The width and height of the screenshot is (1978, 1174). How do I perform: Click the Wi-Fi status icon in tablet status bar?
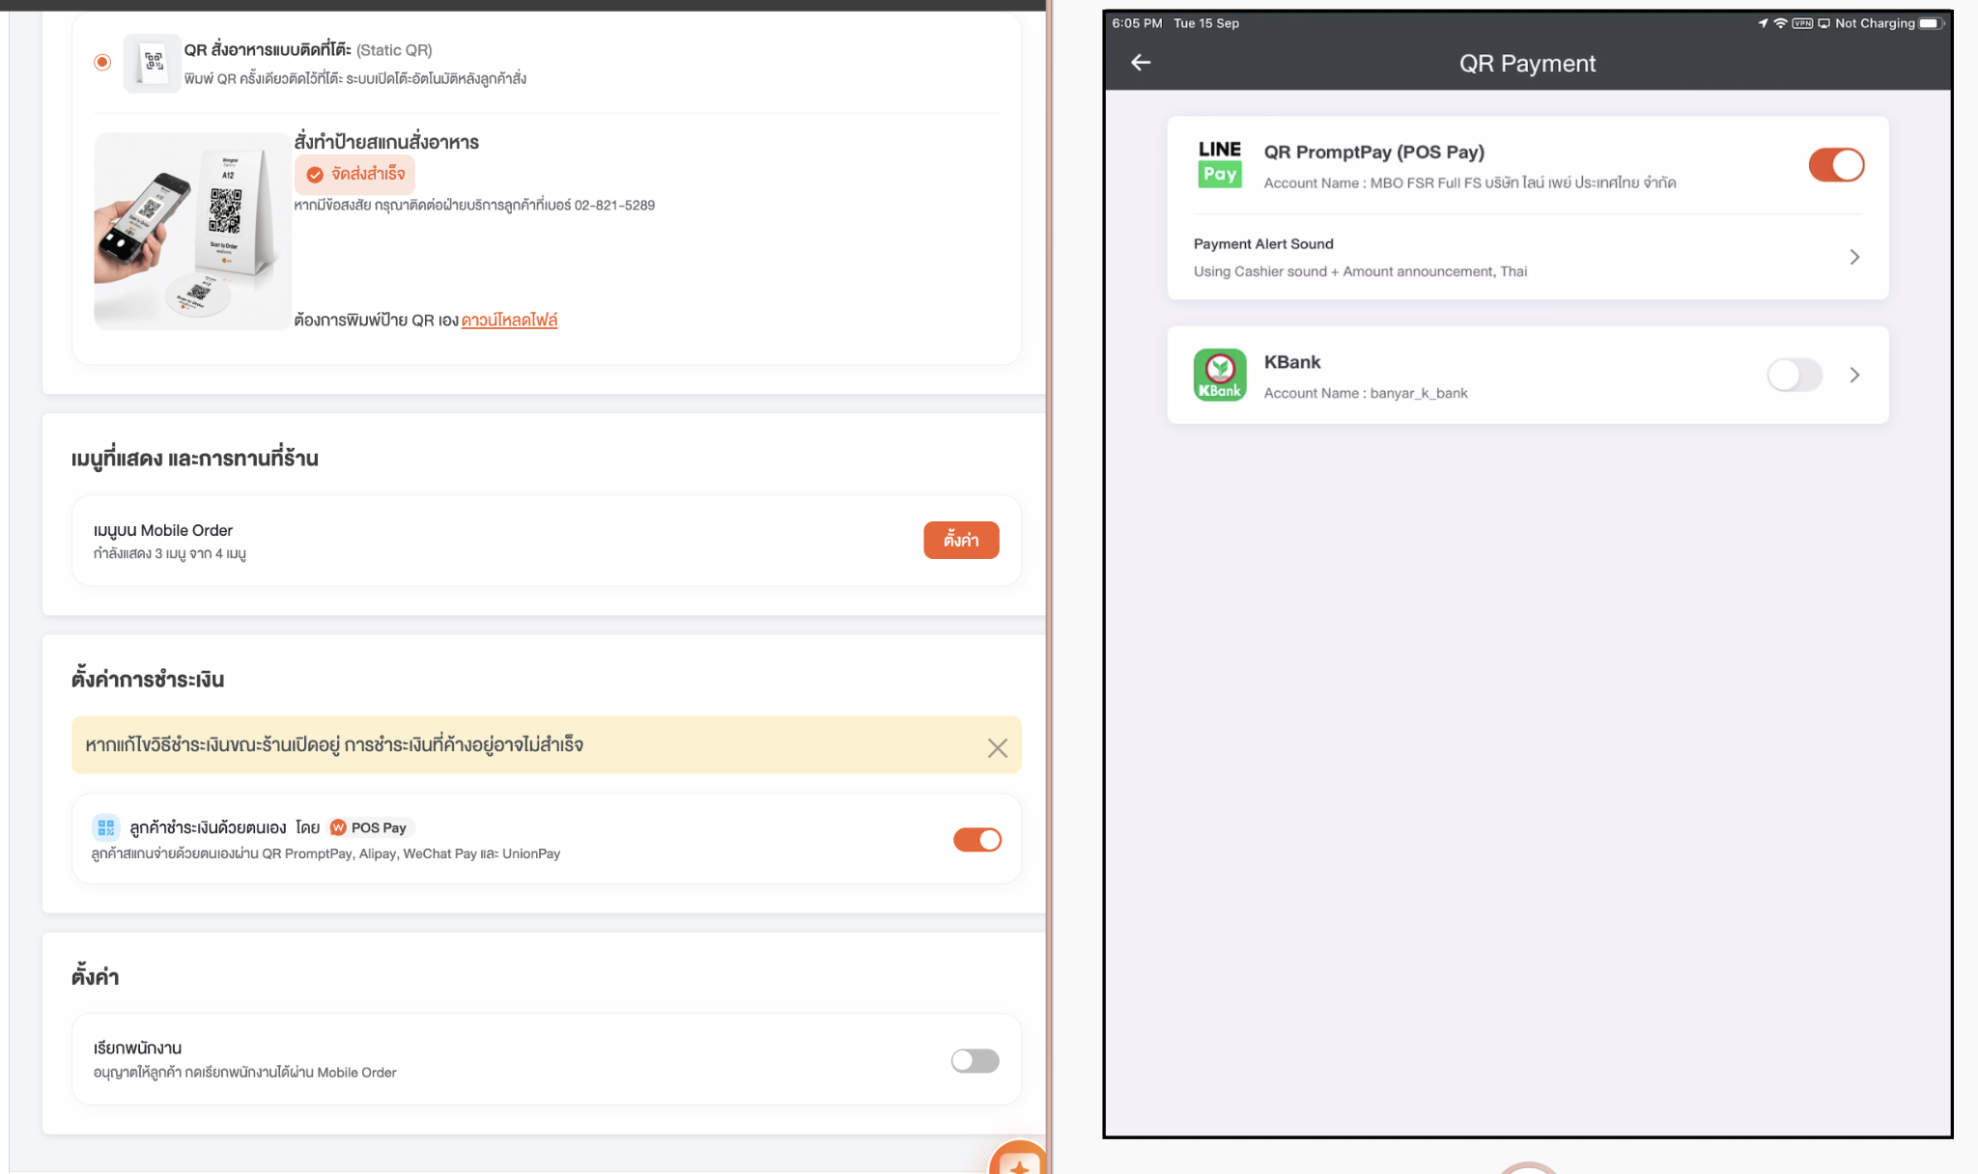click(1781, 23)
